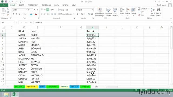Open the Concatenate sheet tab
The height and width of the screenshot is (97, 173).
[52, 87]
